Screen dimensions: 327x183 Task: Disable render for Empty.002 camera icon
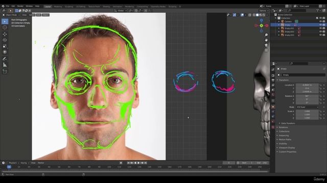pyautogui.click(x=324, y=32)
